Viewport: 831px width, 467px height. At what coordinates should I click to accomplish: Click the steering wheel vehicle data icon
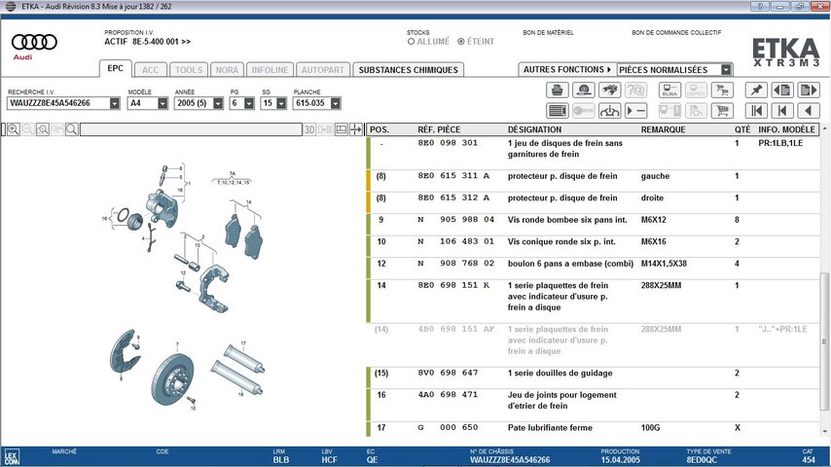(x=610, y=111)
